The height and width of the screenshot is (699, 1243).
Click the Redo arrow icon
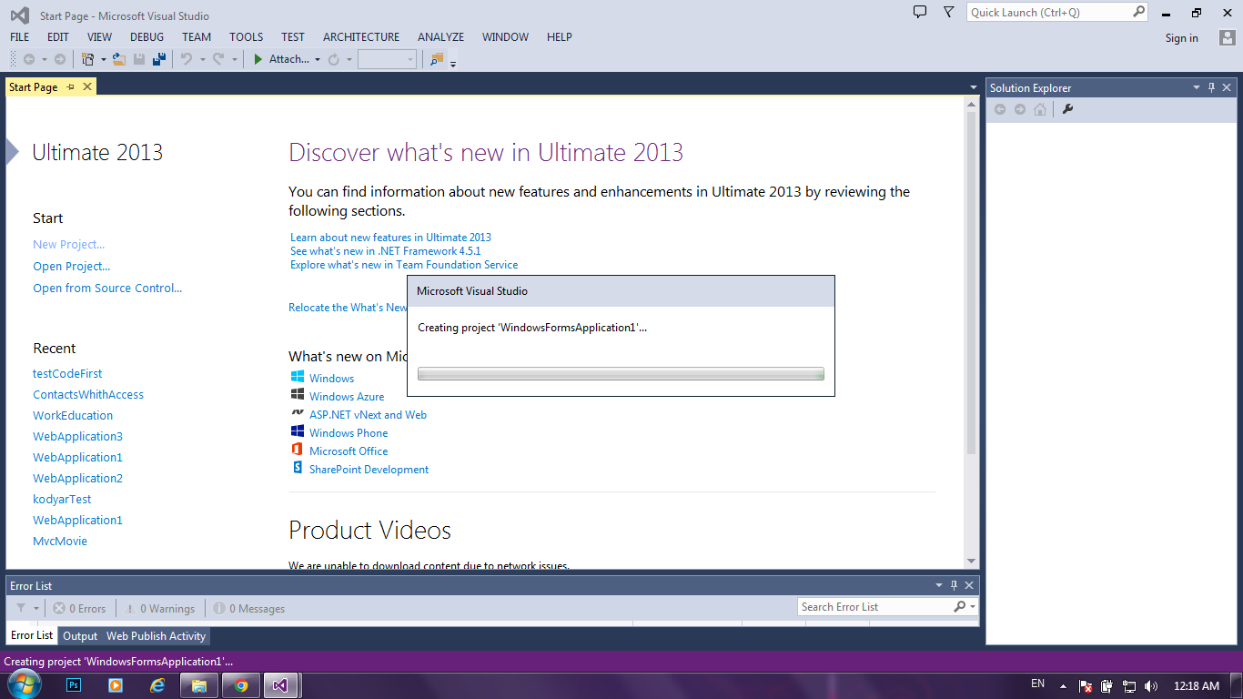218,59
